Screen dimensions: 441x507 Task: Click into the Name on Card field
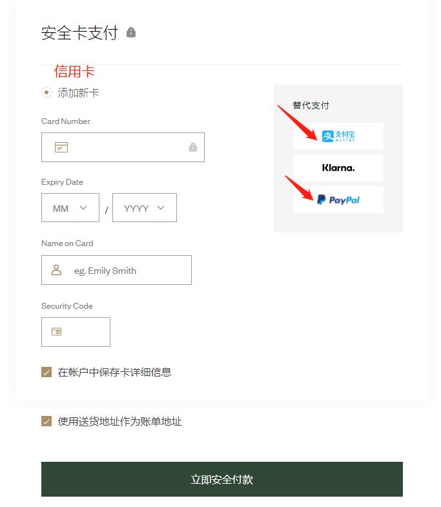point(116,270)
